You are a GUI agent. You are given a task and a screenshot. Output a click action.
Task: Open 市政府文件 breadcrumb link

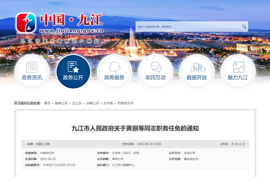(x=125, y=103)
